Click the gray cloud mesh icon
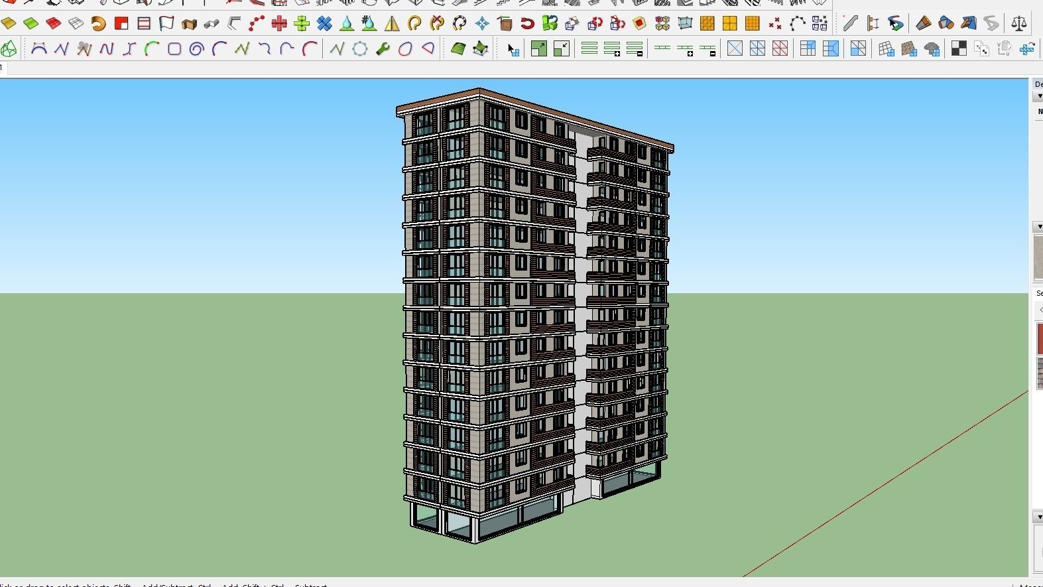 click(932, 48)
